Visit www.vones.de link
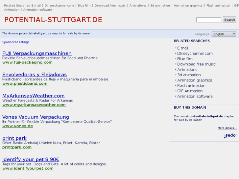 point(18,126)
